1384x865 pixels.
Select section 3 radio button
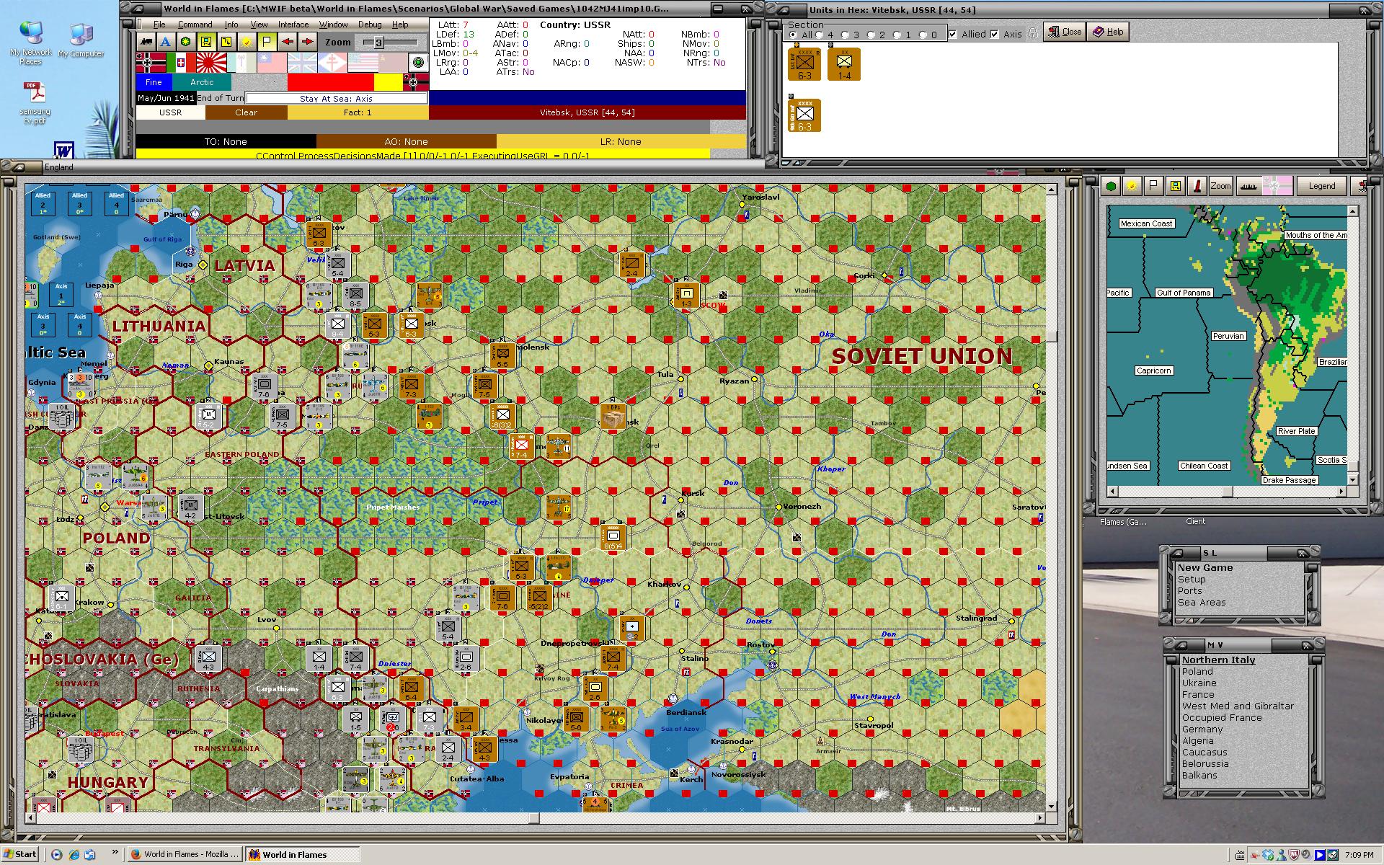pyautogui.click(x=846, y=35)
